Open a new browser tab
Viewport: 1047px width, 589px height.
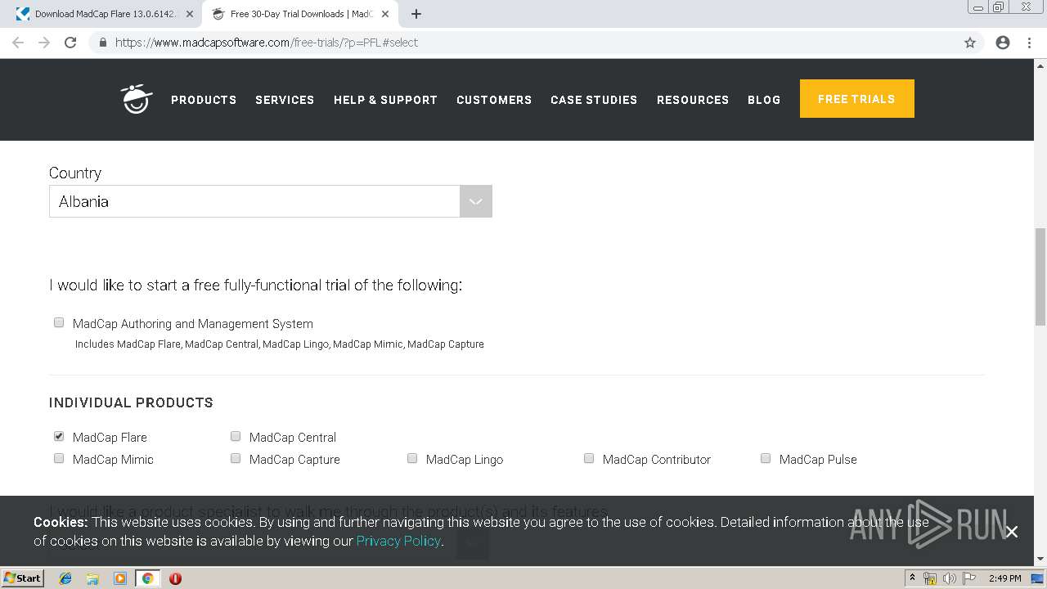(416, 14)
